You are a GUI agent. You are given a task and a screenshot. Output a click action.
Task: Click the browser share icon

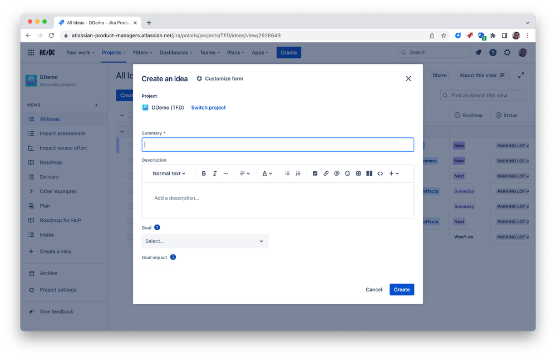click(432, 36)
